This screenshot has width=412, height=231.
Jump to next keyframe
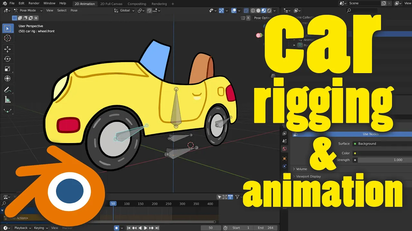coord(151,228)
